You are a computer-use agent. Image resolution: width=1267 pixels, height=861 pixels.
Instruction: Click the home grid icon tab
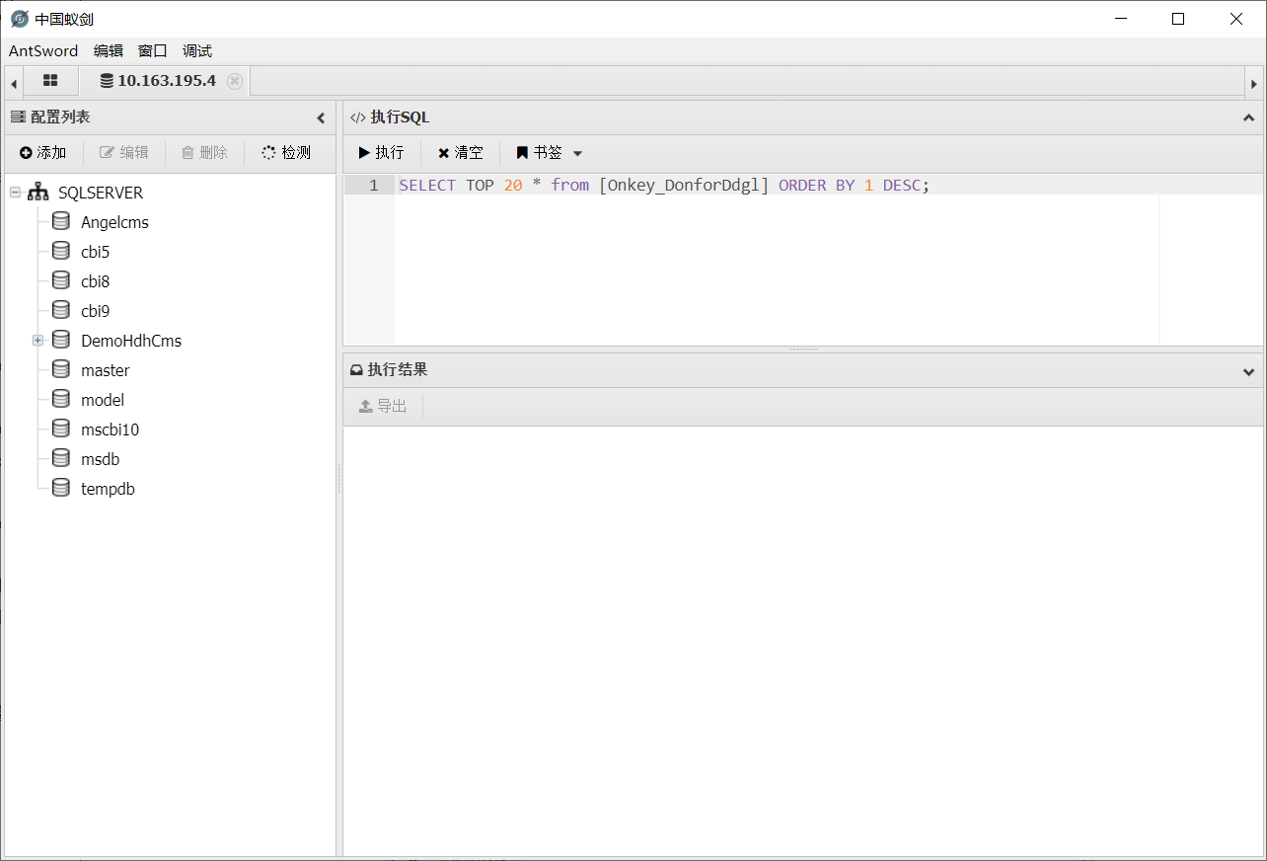tap(50, 81)
